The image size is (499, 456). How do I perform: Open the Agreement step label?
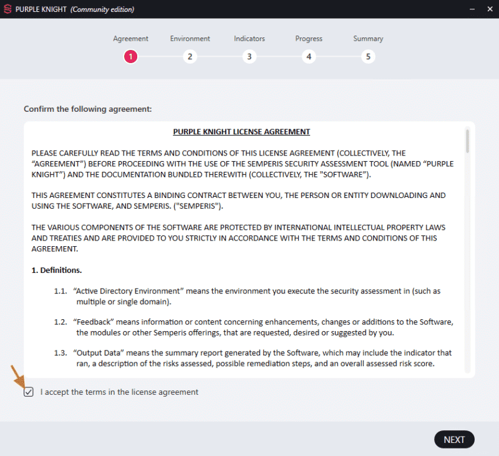click(130, 39)
